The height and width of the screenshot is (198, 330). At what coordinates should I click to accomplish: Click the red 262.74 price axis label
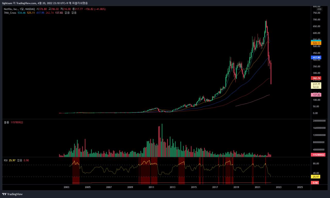pos(316,78)
